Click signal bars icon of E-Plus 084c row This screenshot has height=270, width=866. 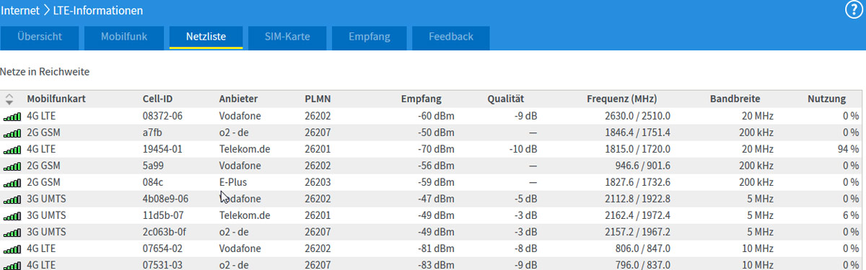pyautogui.click(x=12, y=182)
